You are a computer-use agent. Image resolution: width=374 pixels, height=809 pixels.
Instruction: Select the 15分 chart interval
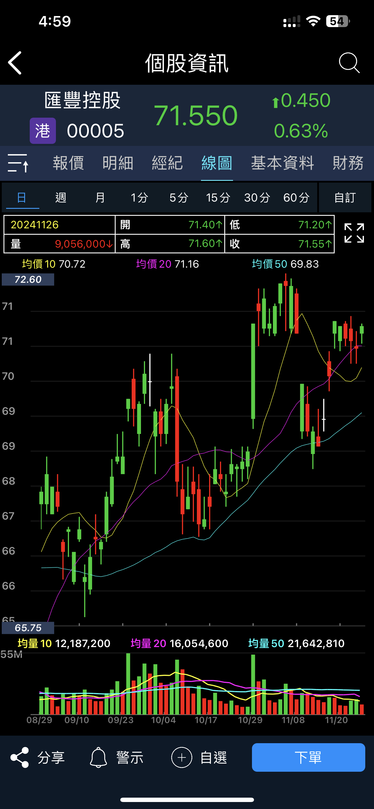[x=218, y=197]
